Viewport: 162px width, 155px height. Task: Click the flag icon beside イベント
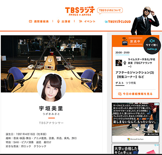point(81,21)
